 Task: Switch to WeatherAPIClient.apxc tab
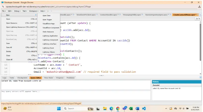[x=86, y=15]
